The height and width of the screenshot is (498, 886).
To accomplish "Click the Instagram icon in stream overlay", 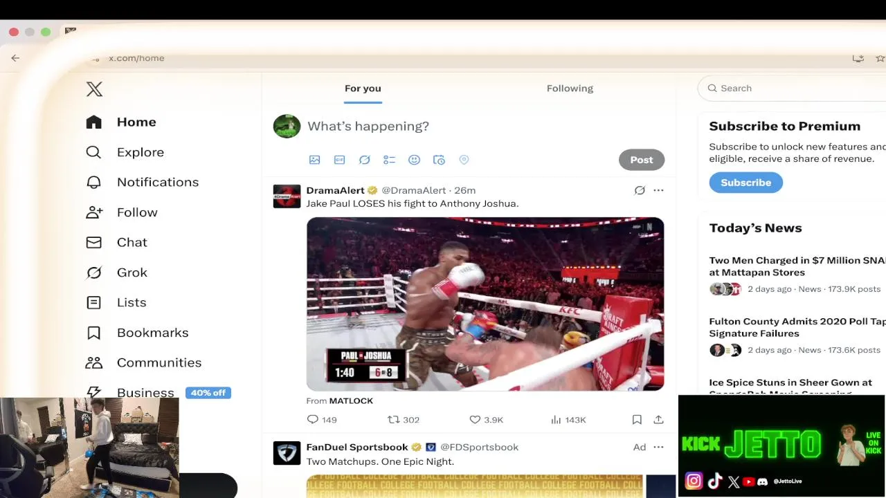I will 694,481.
